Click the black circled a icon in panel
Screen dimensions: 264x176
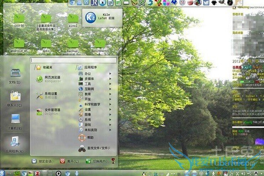point(59,173)
